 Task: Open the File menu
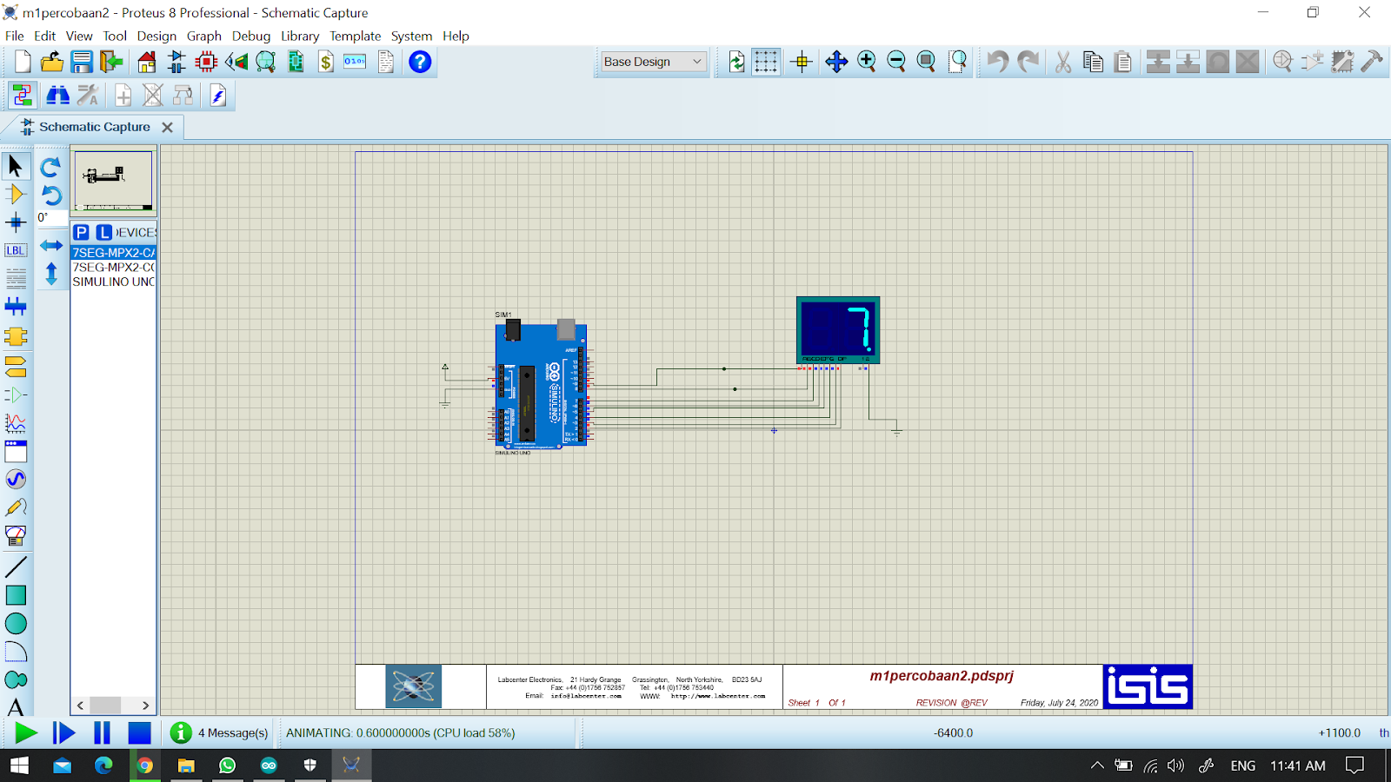click(15, 36)
